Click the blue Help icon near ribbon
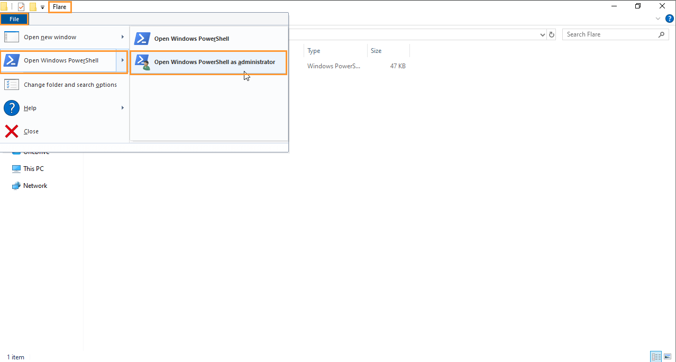Viewport: 676px width, 362px height. click(x=669, y=19)
